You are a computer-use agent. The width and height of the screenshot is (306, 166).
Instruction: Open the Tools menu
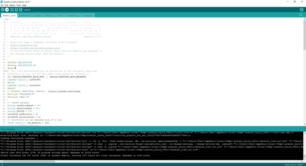[19, 5]
